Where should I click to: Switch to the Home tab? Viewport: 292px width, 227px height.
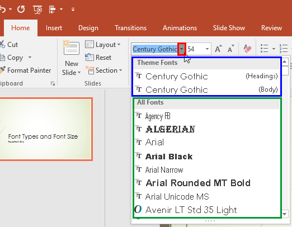click(x=21, y=28)
